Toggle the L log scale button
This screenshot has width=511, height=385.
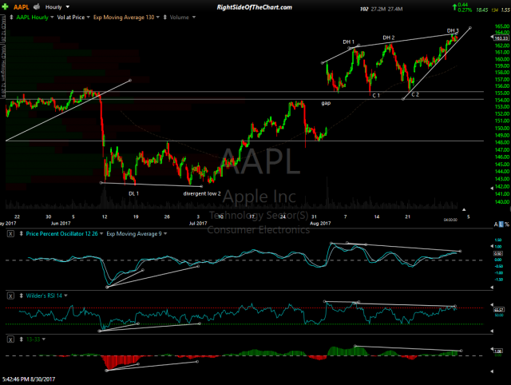pos(501,224)
